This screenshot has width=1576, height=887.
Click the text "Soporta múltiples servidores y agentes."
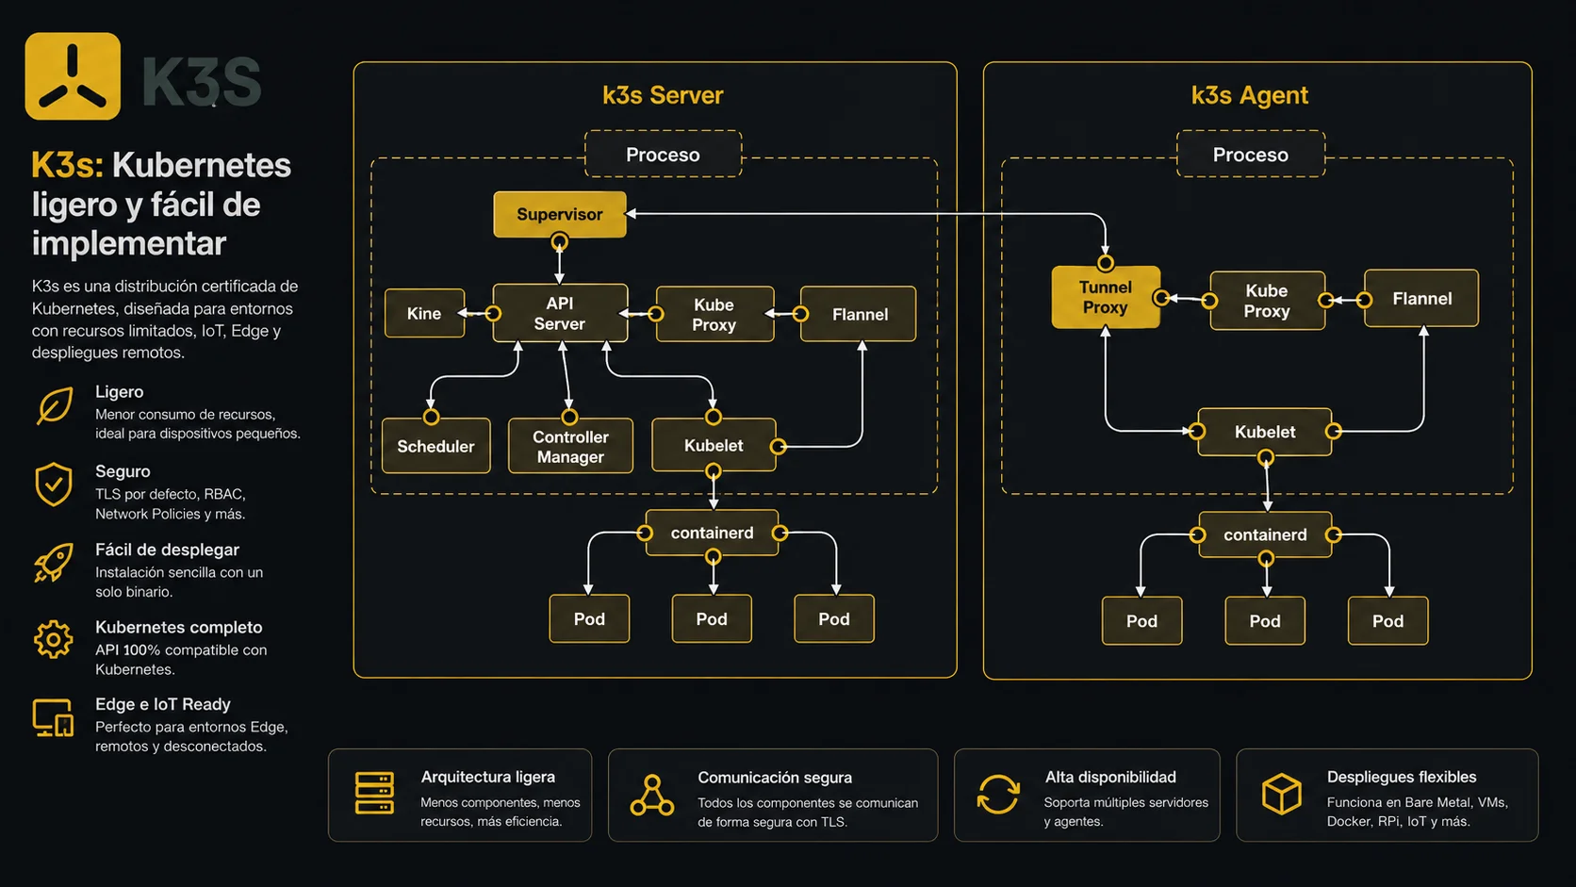coord(1126,812)
